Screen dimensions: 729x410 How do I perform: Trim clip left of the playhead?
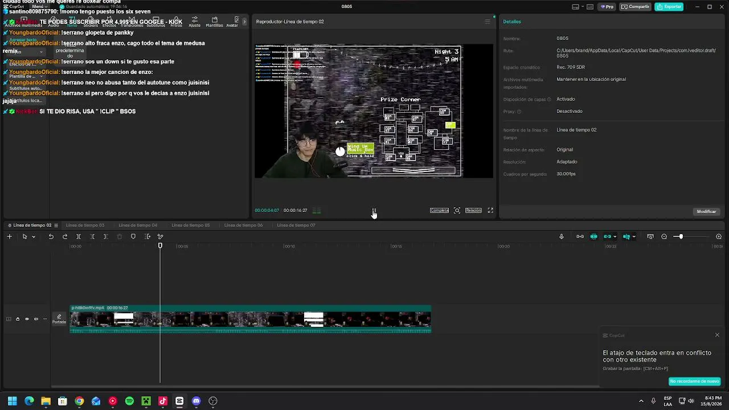click(92, 236)
